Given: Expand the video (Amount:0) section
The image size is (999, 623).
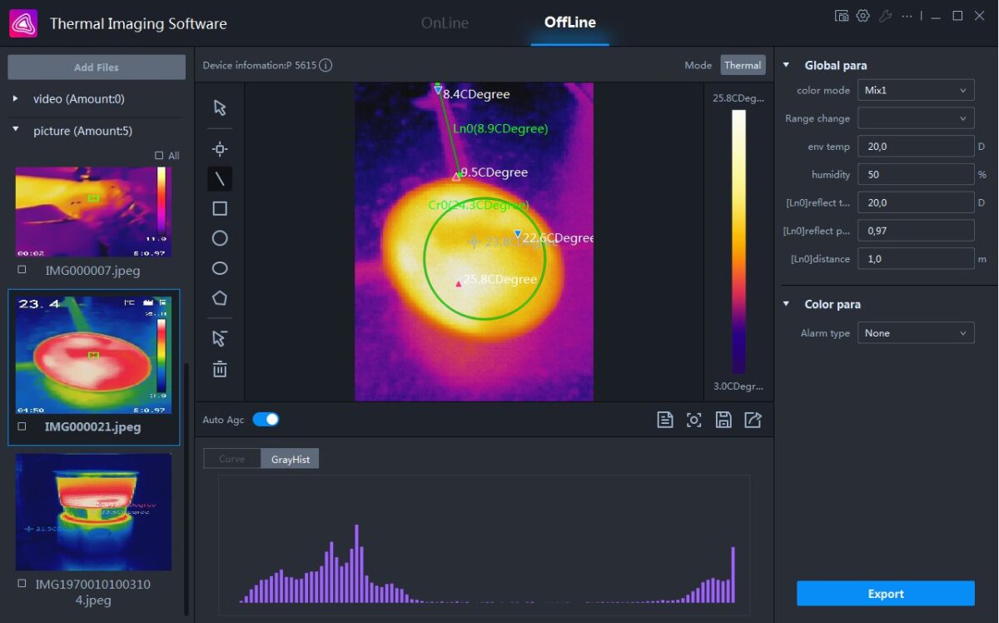Looking at the screenshot, I should [16, 99].
